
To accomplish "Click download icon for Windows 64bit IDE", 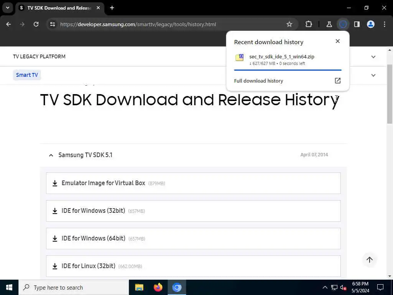I will [55, 239].
